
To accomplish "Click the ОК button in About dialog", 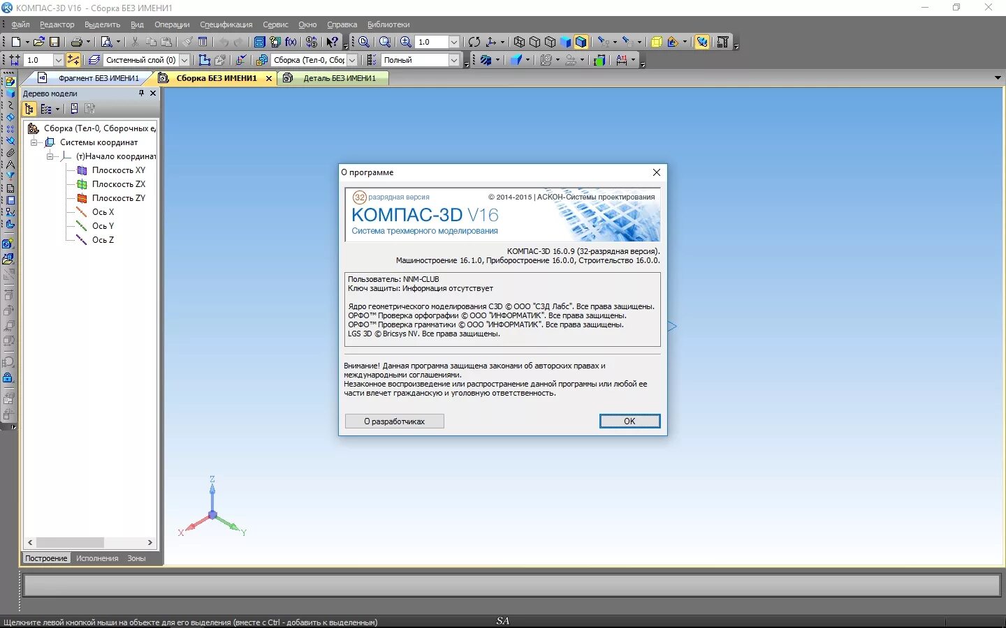I will click(629, 421).
